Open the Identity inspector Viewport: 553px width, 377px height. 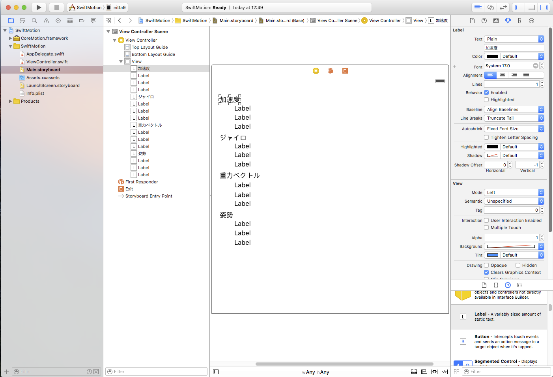496,20
